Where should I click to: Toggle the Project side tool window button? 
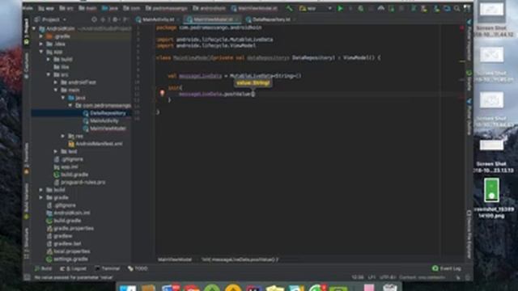(27, 32)
